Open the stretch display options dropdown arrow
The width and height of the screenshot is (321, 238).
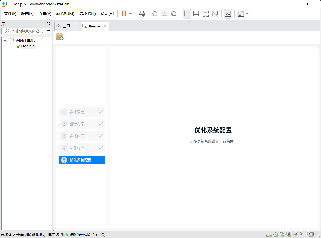tap(247, 14)
